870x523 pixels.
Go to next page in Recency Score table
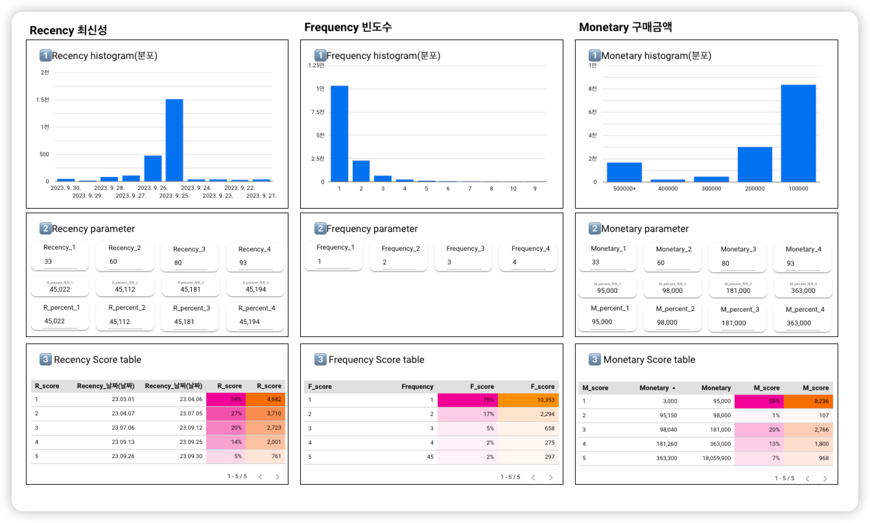pyautogui.click(x=277, y=477)
